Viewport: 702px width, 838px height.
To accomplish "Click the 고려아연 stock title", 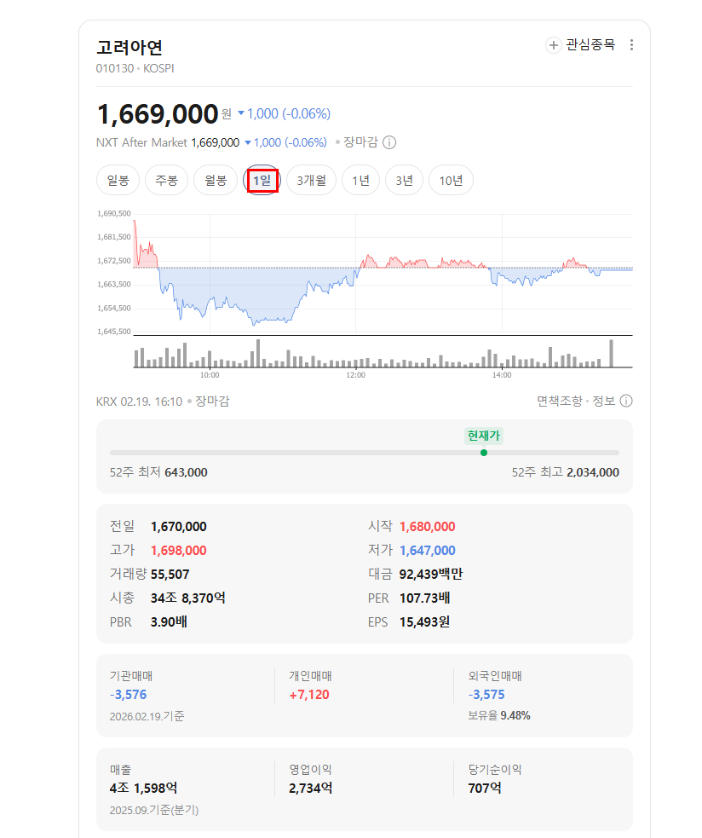I will pyautogui.click(x=129, y=48).
